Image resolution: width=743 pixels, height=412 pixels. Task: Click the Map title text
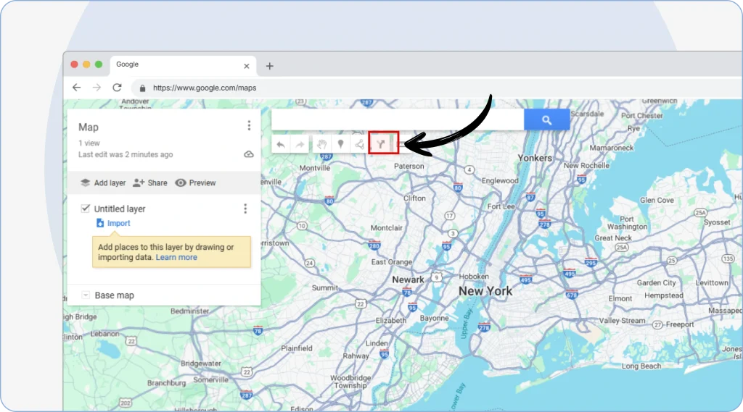pyautogui.click(x=88, y=127)
